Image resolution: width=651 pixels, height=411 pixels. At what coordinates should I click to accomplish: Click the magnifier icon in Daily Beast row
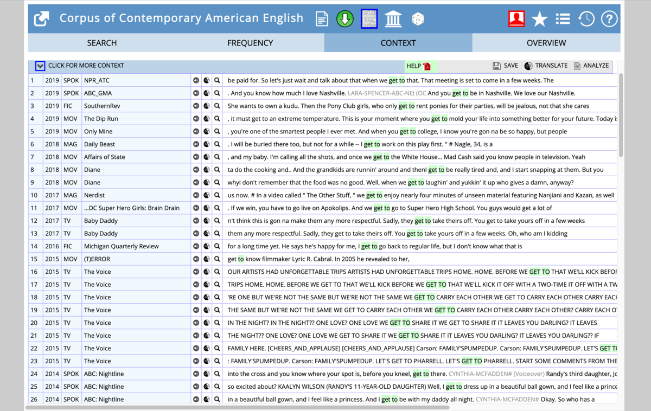pos(217,144)
